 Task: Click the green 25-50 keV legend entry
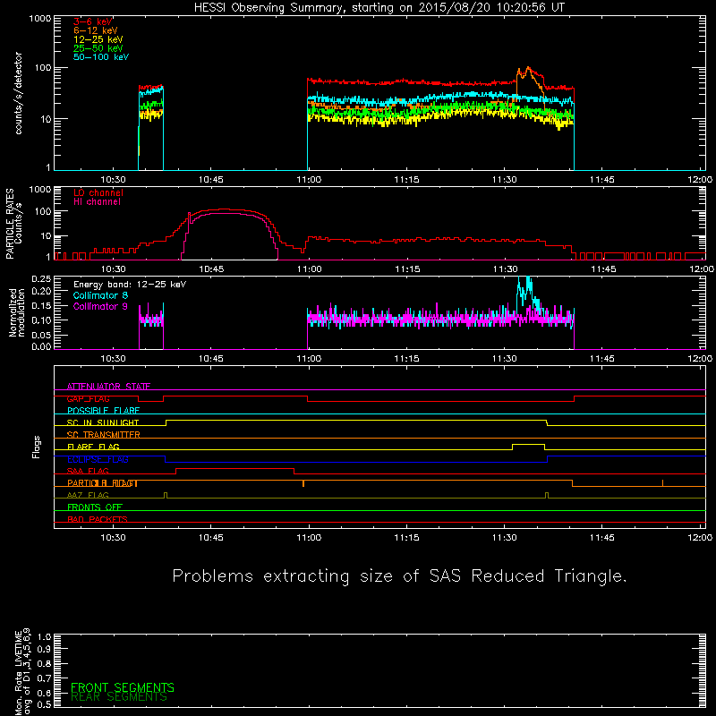pos(98,48)
